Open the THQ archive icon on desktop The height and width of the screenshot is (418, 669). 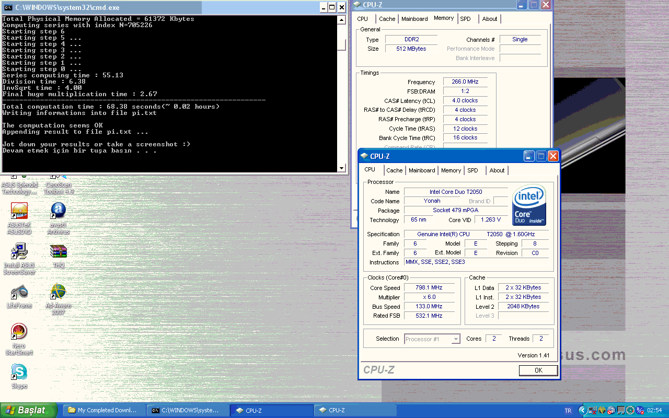coord(58,256)
